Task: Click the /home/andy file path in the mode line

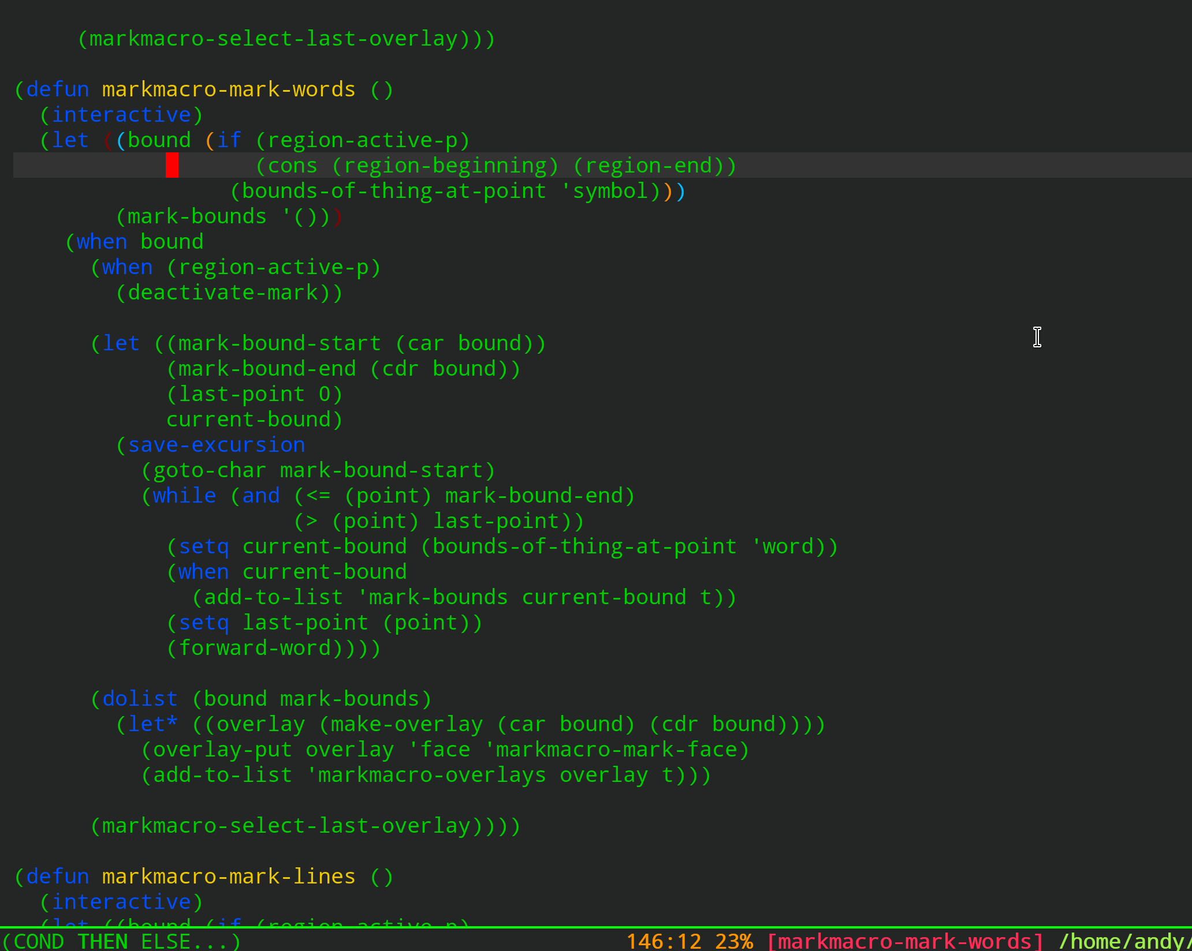Action: 1123,941
